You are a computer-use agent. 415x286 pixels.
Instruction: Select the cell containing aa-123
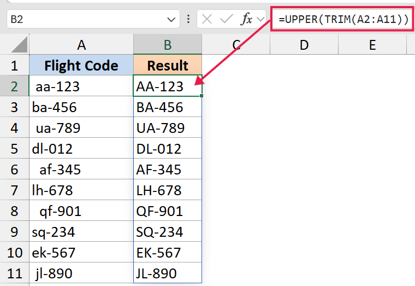[x=81, y=86]
